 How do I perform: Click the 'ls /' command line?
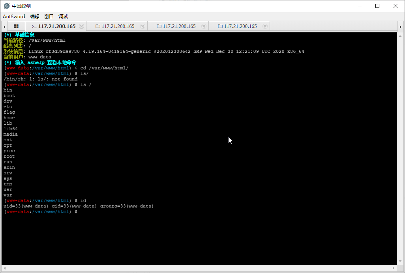47,85
